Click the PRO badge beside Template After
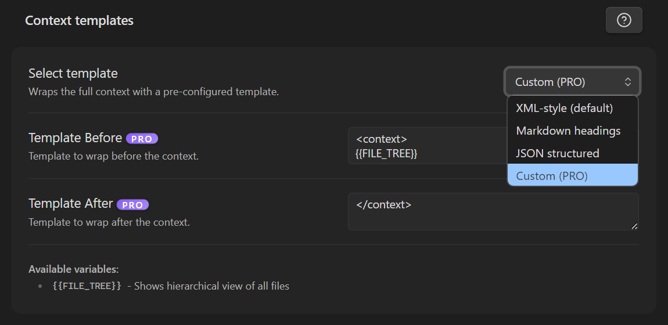This screenshot has height=325, width=668. click(x=132, y=204)
